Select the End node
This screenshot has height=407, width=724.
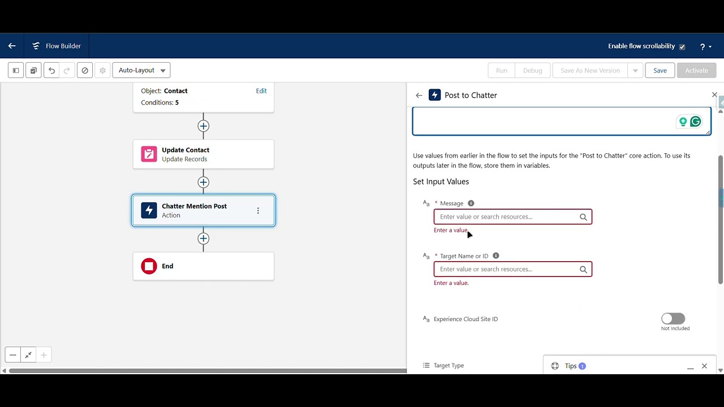tap(204, 266)
